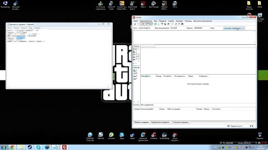Select the Файлы в задании tab
Viewport: 268px width, 150px height.
142,122
